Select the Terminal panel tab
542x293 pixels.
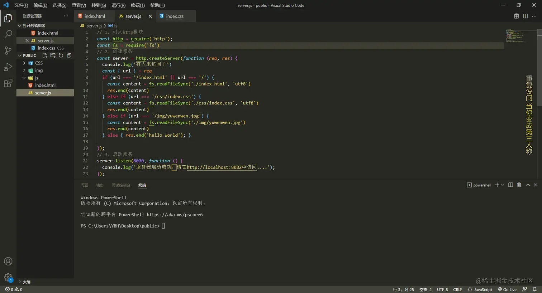coord(142,185)
